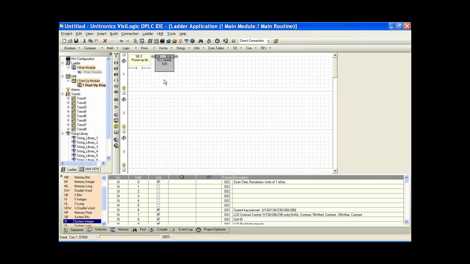This screenshot has width=470, height=264.
Task: Click the binoculars Find icon in toolbar
Action: click(x=200, y=41)
